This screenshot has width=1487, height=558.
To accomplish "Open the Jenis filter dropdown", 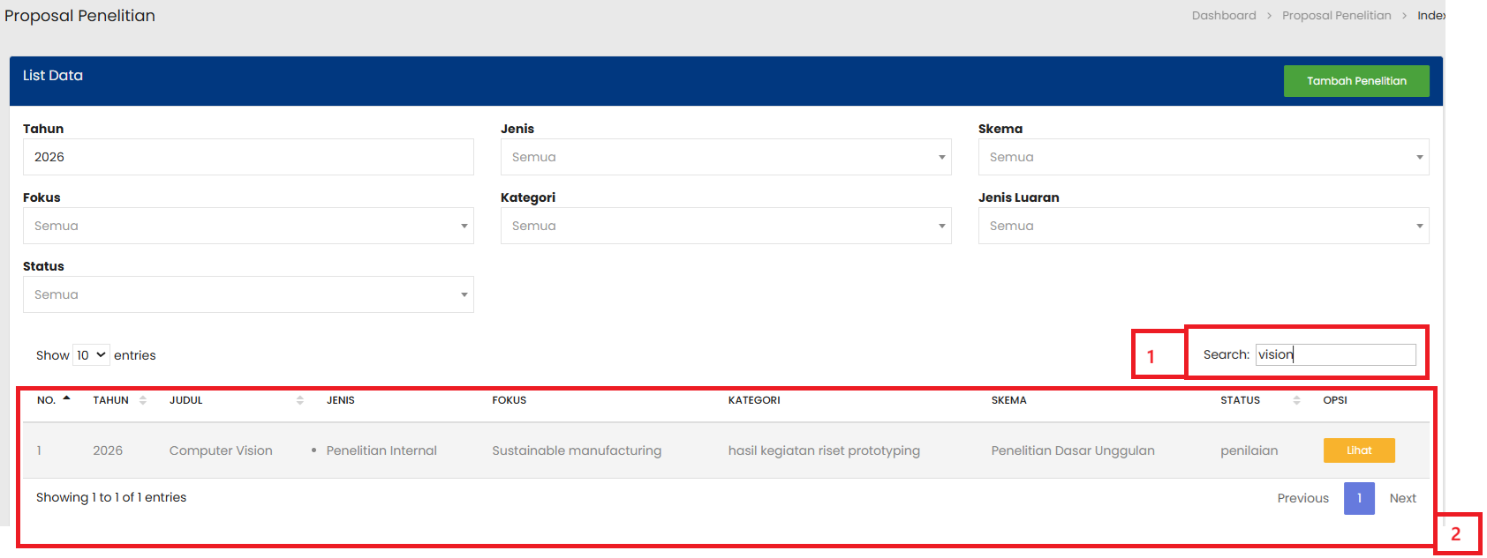I will tap(725, 157).
